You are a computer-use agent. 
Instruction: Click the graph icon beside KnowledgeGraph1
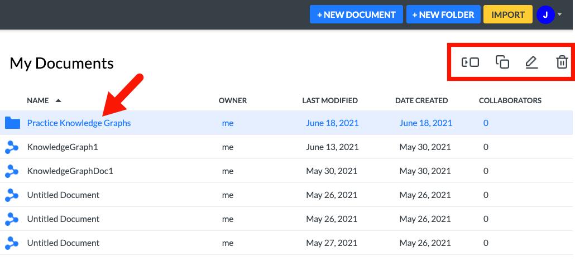pos(12,147)
